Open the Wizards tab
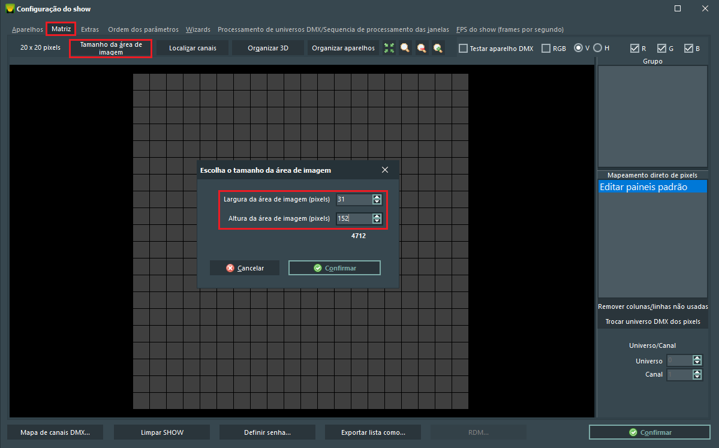 [198, 29]
